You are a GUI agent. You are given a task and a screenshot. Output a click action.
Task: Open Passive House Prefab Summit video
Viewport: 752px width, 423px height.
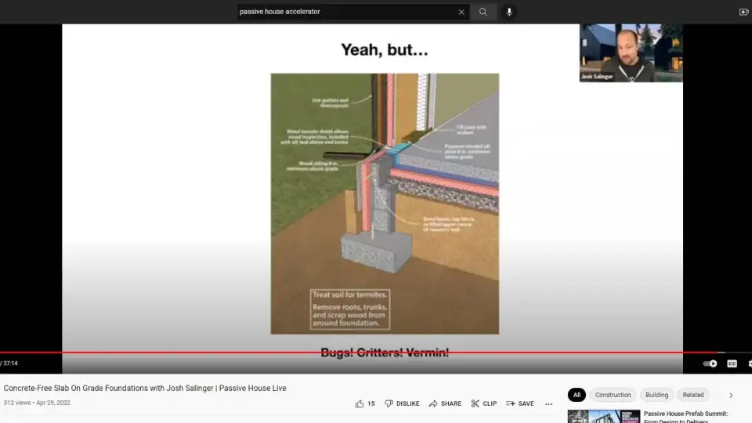click(685, 415)
